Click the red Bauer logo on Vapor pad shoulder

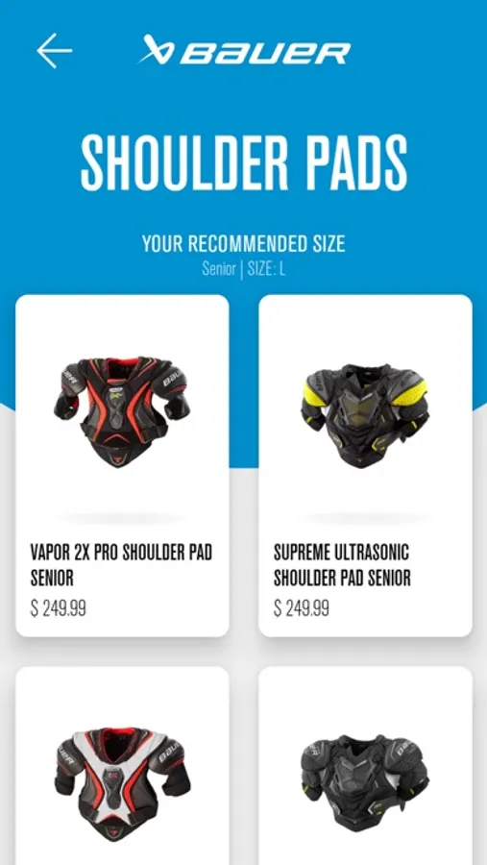click(x=173, y=378)
